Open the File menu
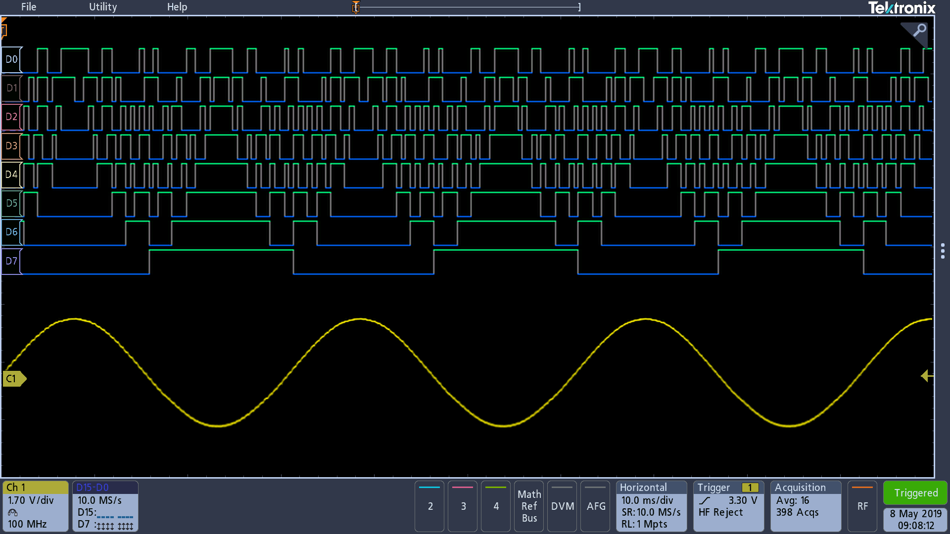Image resolution: width=950 pixels, height=534 pixels. pos(29,7)
